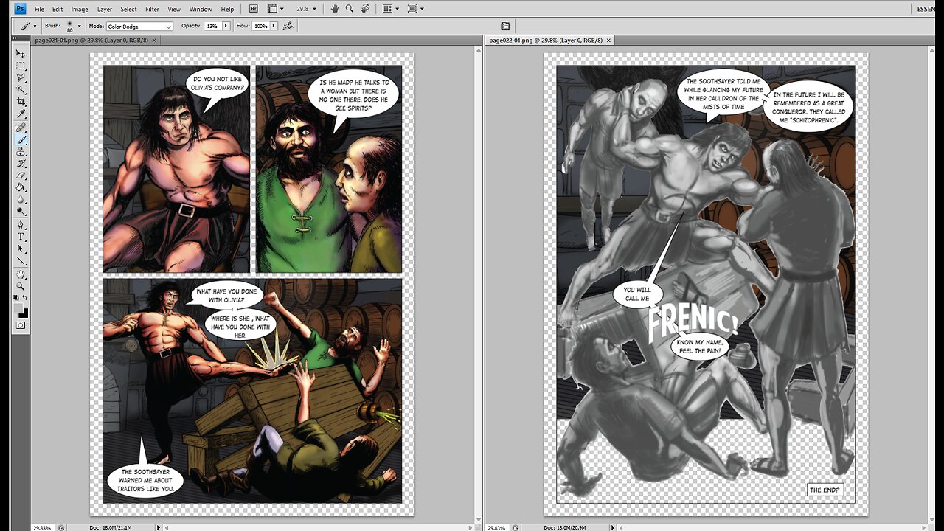Viewport: 944px width, 531px height.
Task: Select the Line tool
Action: click(21, 261)
